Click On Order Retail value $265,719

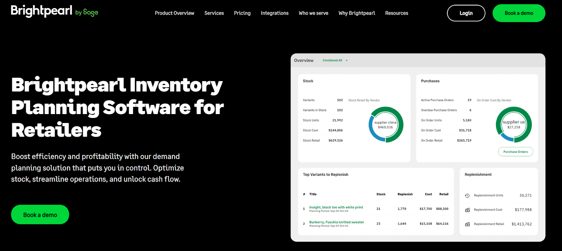464,140
